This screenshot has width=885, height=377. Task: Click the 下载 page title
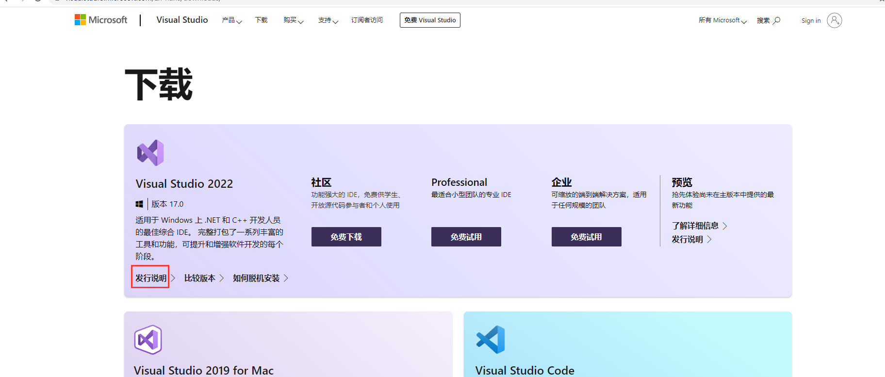pos(159,85)
